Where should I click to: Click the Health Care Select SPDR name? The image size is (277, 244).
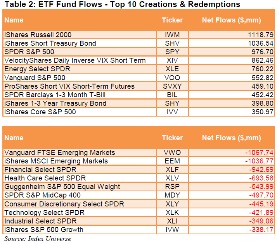(45, 178)
